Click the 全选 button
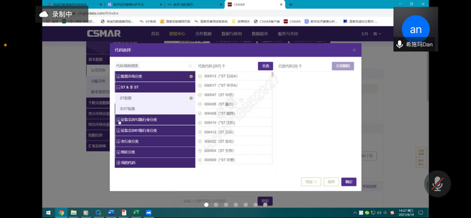The image size is (471, 218). click(x=266, y=66)
